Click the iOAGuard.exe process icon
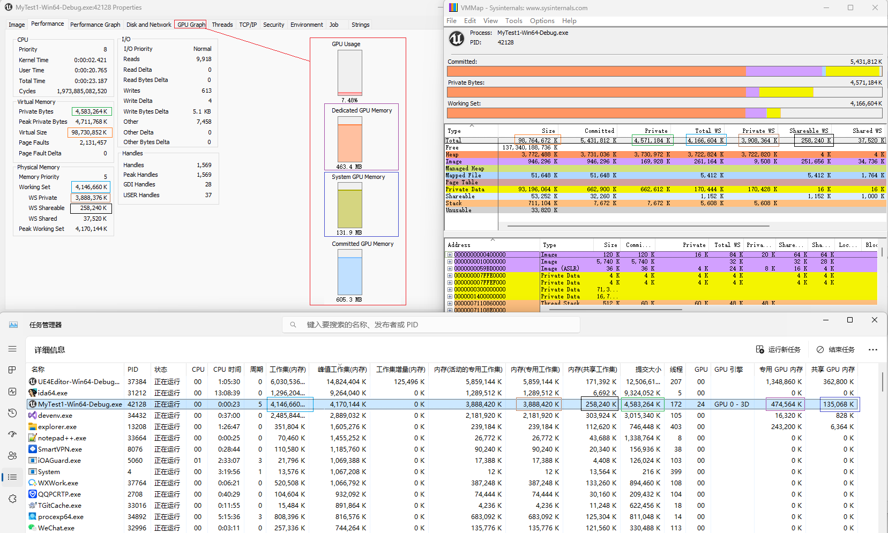Image resolution: width=888 pixels, height=533 pixels. (33, 460)
